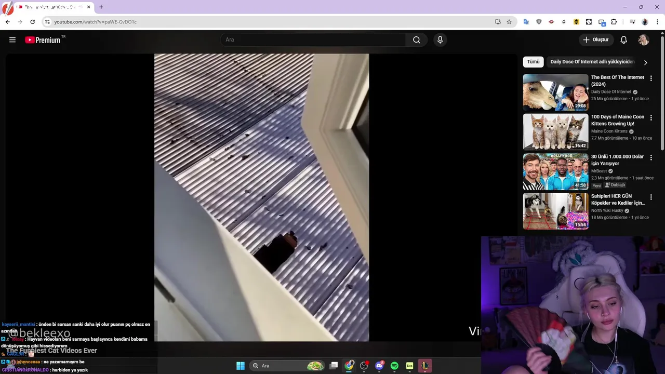Open Chrome three-dot menu
The height and width of the screenshot is (374, 665).
click(x=657, y=22)
